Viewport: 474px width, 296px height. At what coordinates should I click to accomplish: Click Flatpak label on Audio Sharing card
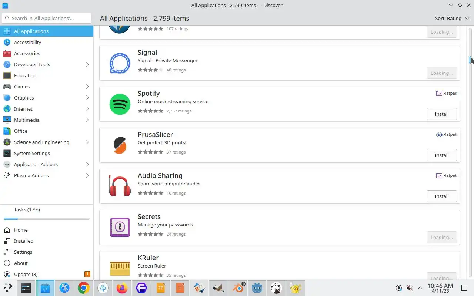click(450, 176)
